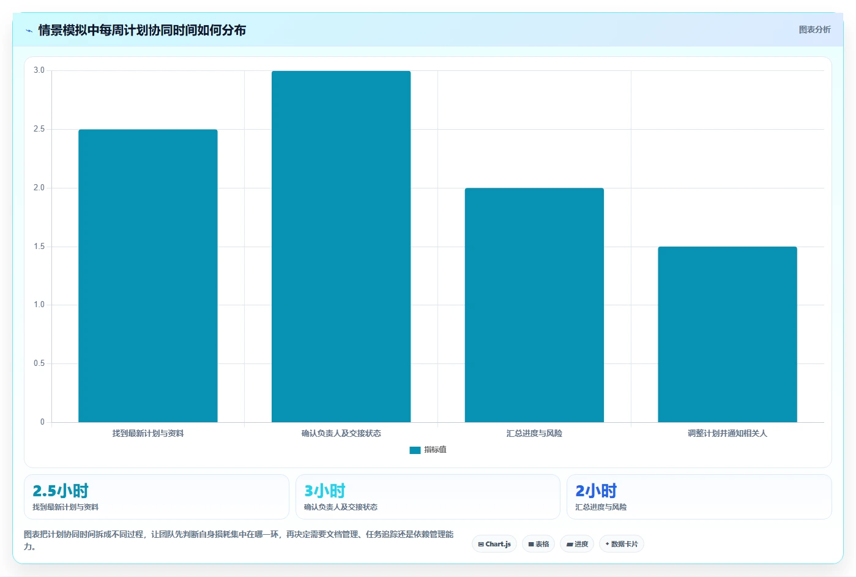
Task: Click the y-axis value 2.0
Action: pyautogui.click(x=39, y=188)
